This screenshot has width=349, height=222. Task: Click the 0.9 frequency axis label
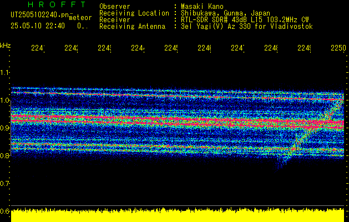pos(4,128)
